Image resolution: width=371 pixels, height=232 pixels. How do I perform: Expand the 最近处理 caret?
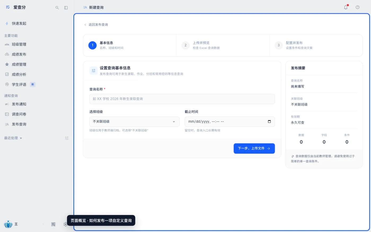pyautogui.click(x=21, y=138)
